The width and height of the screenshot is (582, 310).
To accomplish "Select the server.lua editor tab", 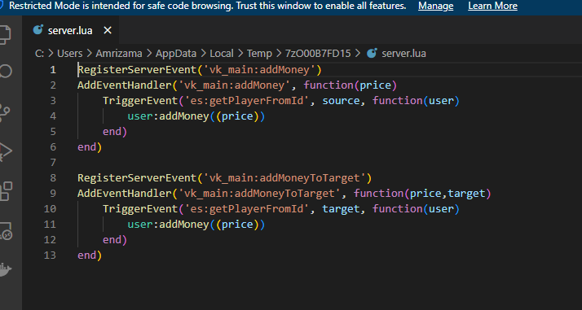I will click(72, 30).
